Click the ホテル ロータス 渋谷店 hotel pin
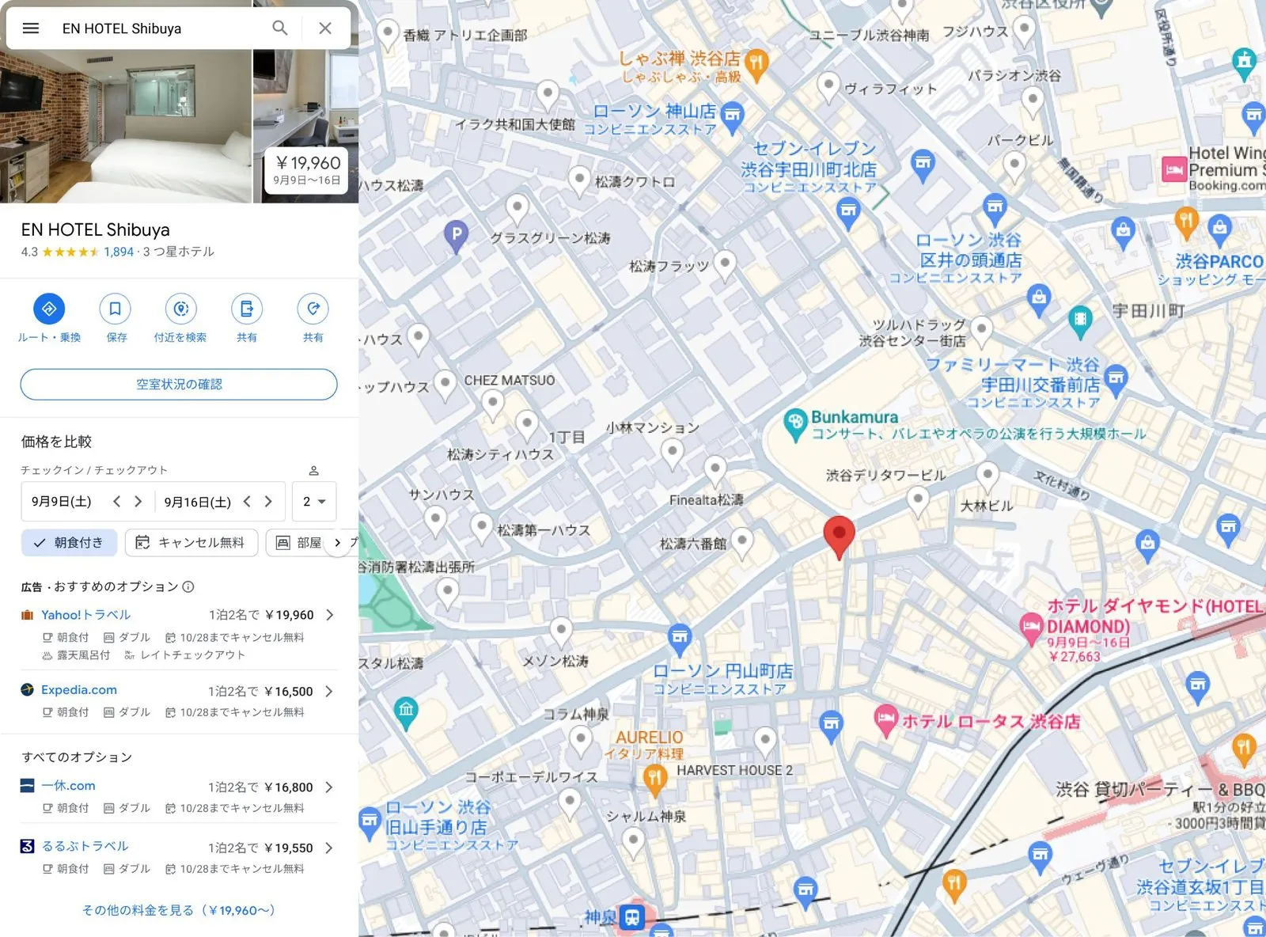 tap(886, 719)
